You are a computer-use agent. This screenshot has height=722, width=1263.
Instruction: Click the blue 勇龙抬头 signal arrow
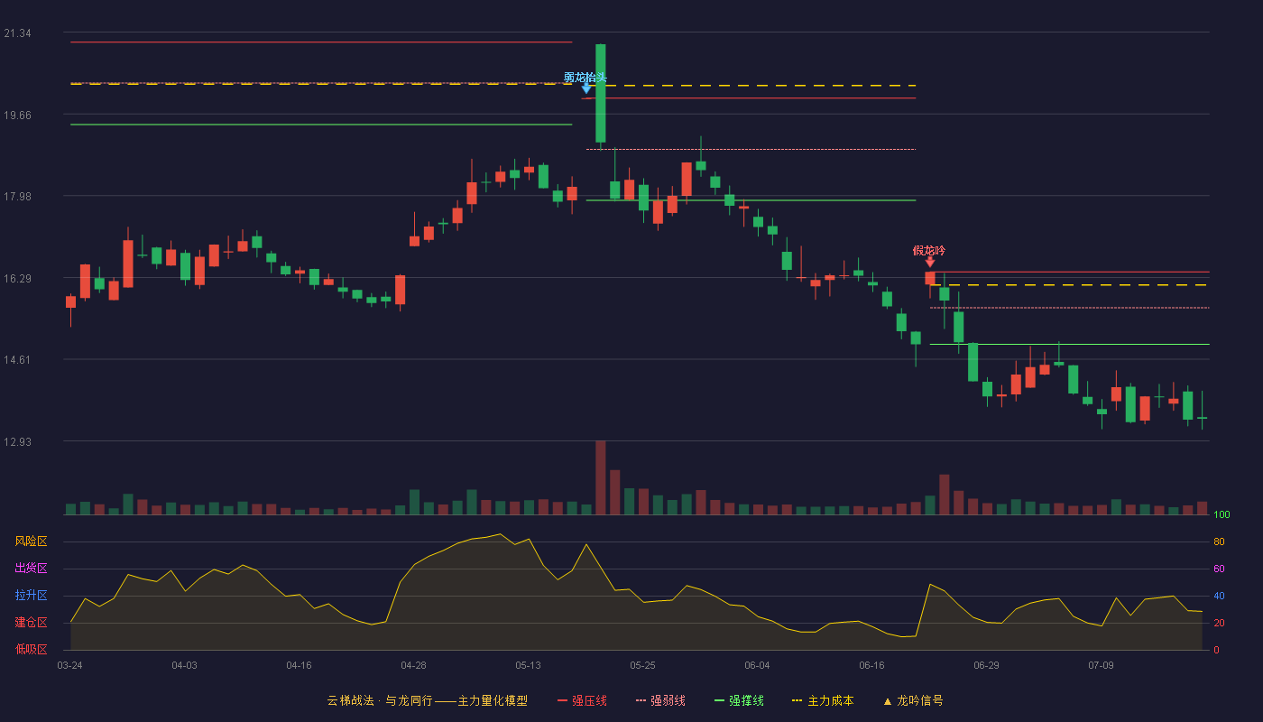586,88
